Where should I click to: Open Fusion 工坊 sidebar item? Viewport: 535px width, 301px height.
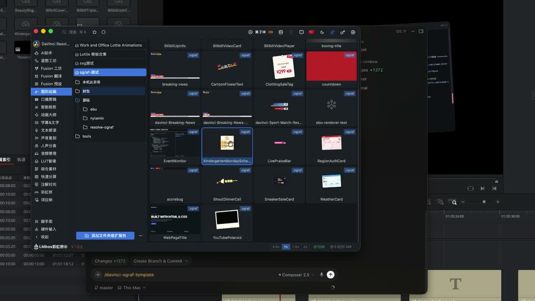pos(52,68)
